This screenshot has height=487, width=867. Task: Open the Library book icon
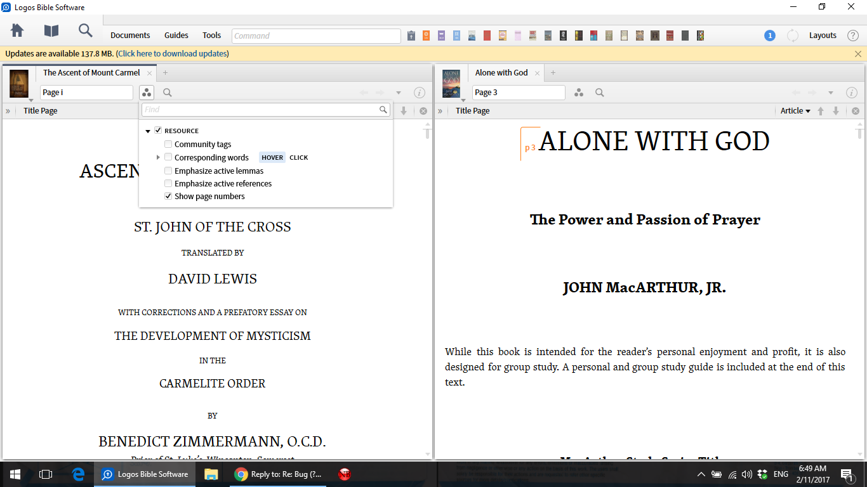(x=51, y=31)
